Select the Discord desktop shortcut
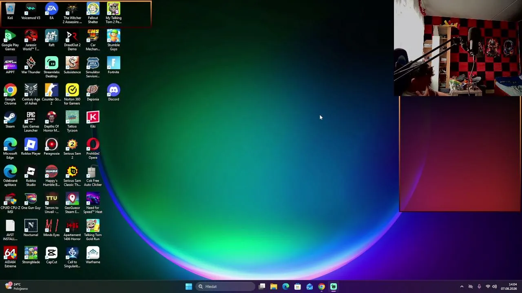 click(x=113, y=93)
